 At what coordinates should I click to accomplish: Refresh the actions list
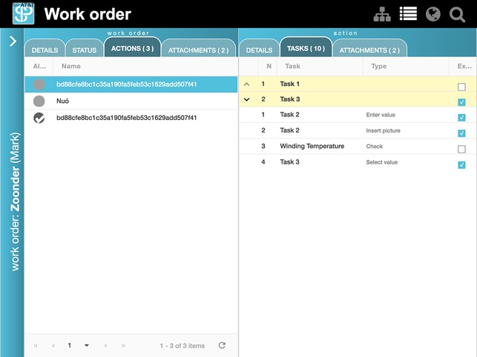(x=222, y=345)
